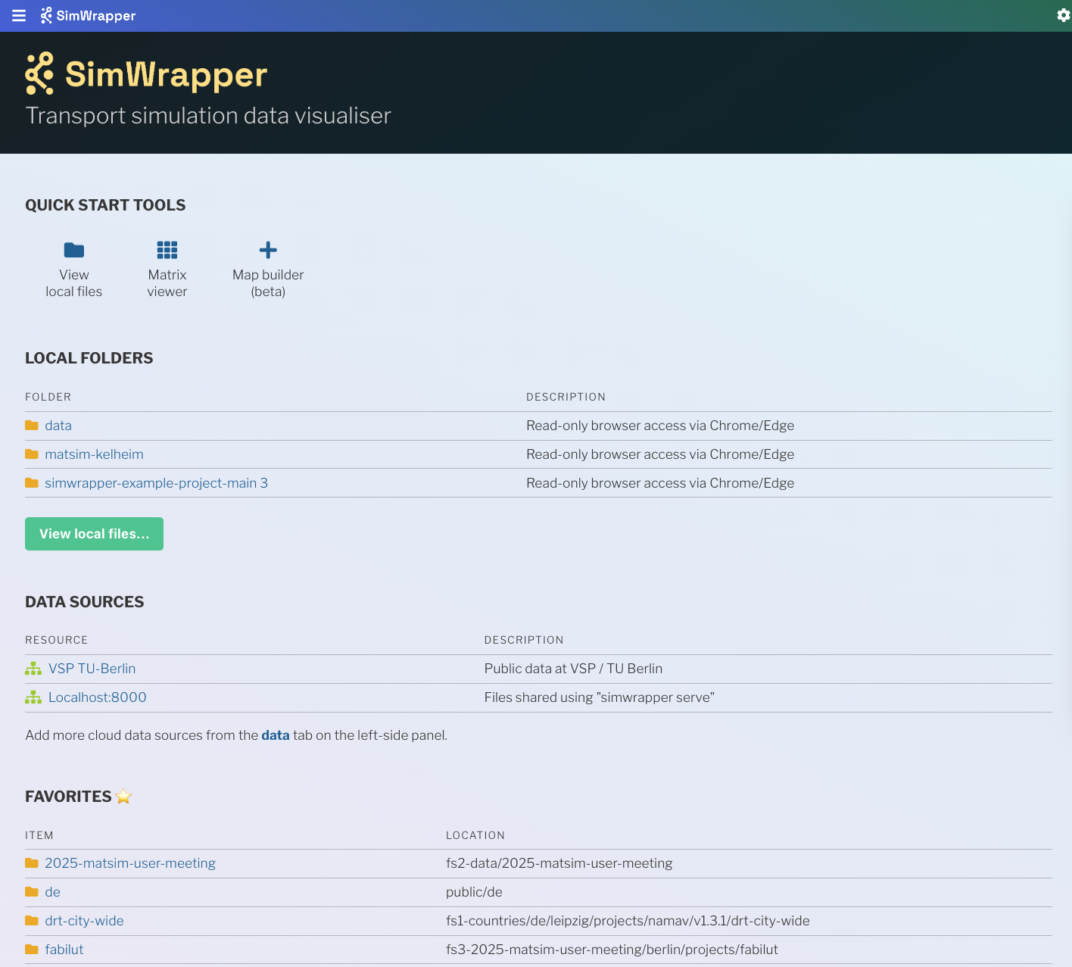Click the folder icon beside matsim-kelheim

tap(32, 454)
